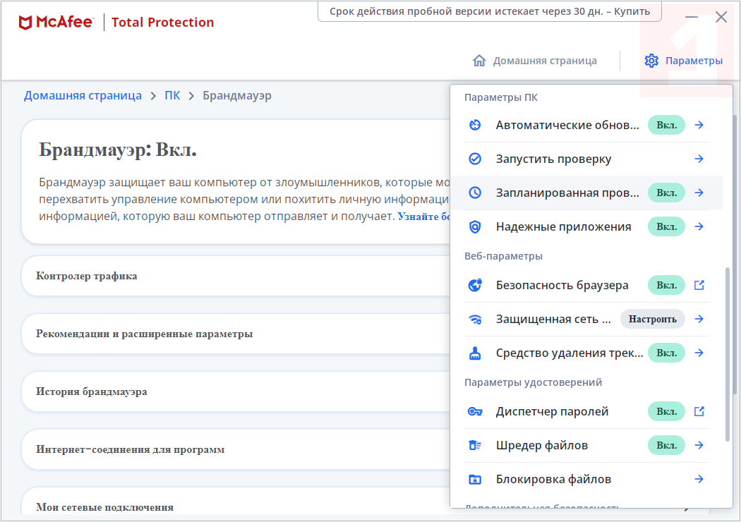
Task: Click the Scheduled scan clock icon
Action: [x=475, y=193]
